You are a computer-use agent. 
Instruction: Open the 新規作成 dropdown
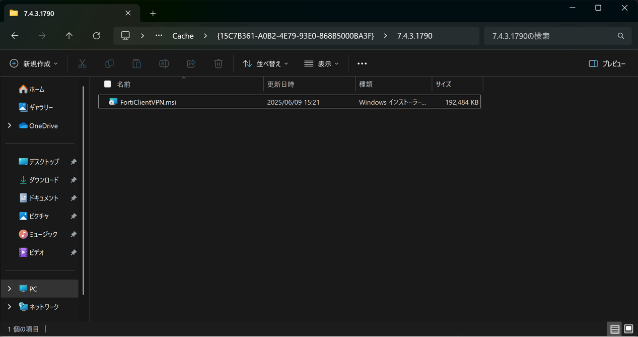[34, 63]
